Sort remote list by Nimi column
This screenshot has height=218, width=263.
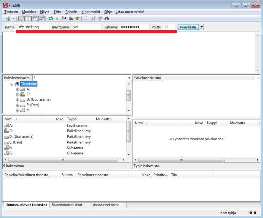coord(158,123)
